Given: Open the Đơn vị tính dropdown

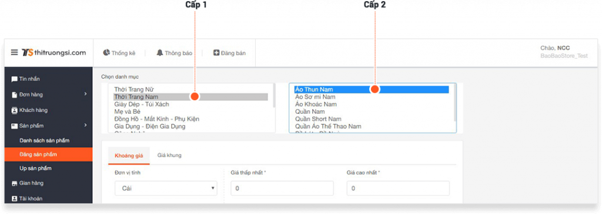Looking at the screenshot, I should coord(166,188).
